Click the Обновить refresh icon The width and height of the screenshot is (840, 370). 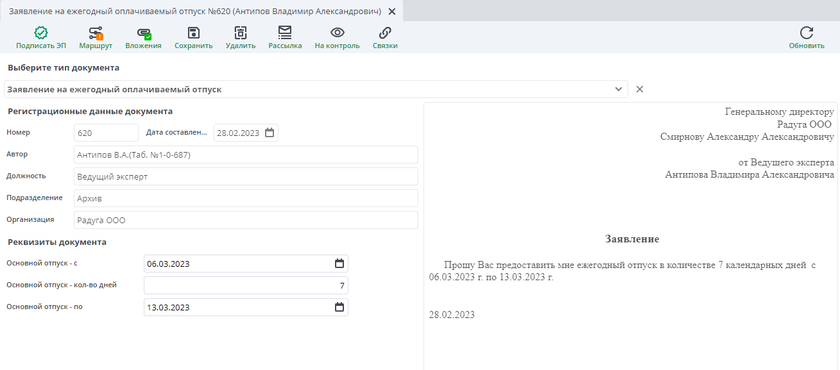tap(807, 33)
